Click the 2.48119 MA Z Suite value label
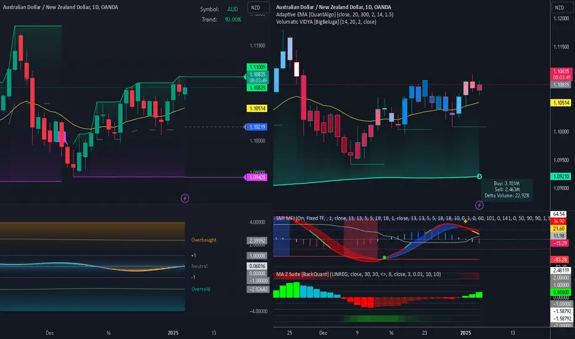 pos(561,271)
